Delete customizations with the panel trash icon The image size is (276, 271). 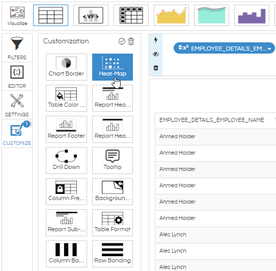pos(131,41)
